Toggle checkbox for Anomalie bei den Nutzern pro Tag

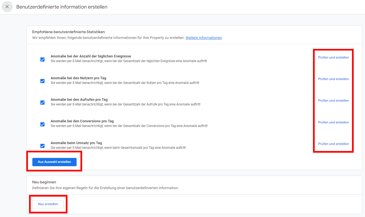pos(43,81)
